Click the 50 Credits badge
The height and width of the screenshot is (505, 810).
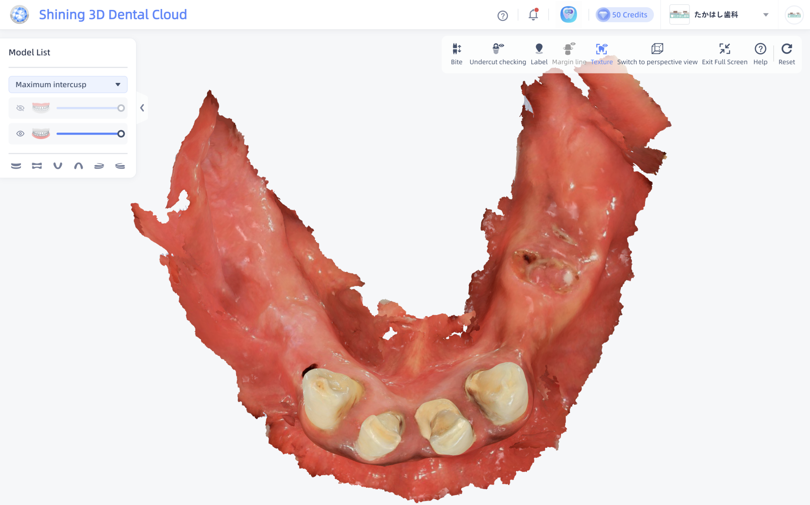pyautogui.click(x=624, y=15)
